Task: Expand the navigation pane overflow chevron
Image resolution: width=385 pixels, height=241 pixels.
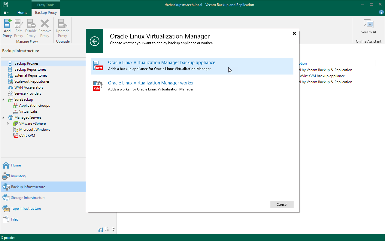Action: coord(113,230)
